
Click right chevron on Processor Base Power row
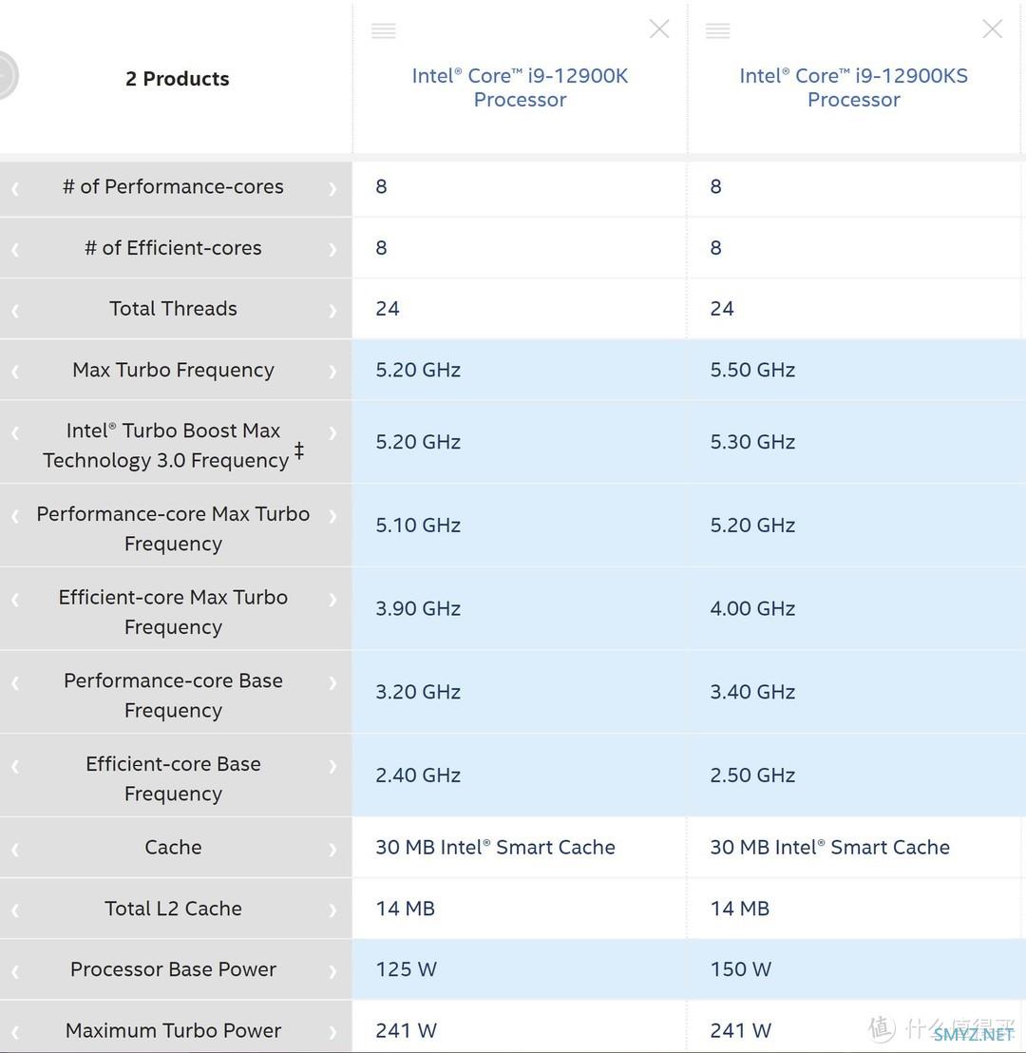click(x=332, y=971)
